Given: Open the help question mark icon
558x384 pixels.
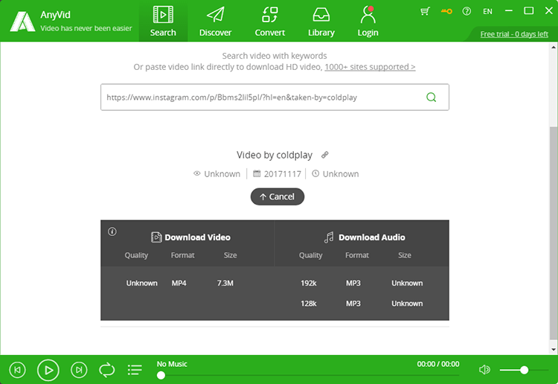Looking at the screenshot, I should point(466,11).
